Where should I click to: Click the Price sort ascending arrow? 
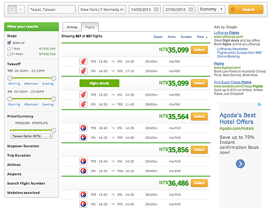[x=206, y=37]
